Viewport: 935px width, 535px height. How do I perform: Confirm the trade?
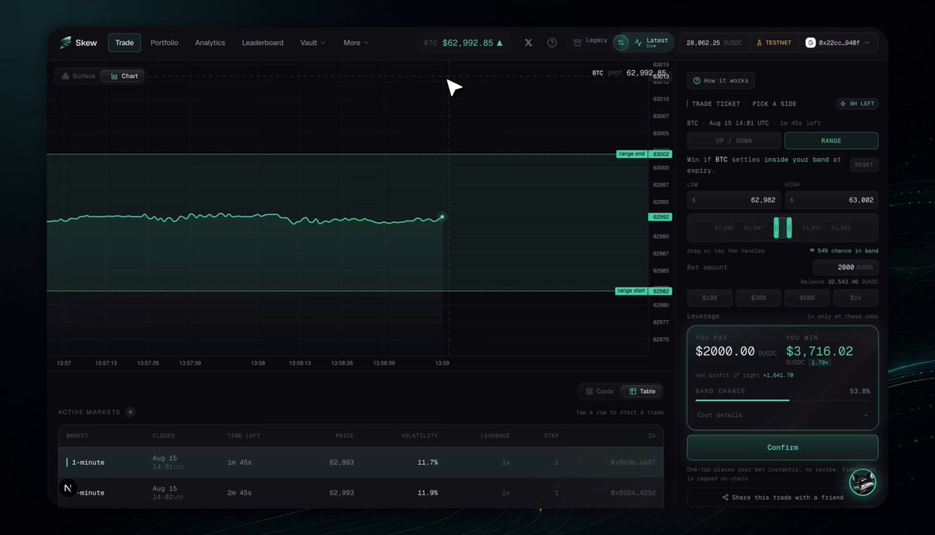pyautogui.click(x=782, y=448)
